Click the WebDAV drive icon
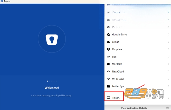This screenshot has width=171, height=110. click(x=108, y=64)
